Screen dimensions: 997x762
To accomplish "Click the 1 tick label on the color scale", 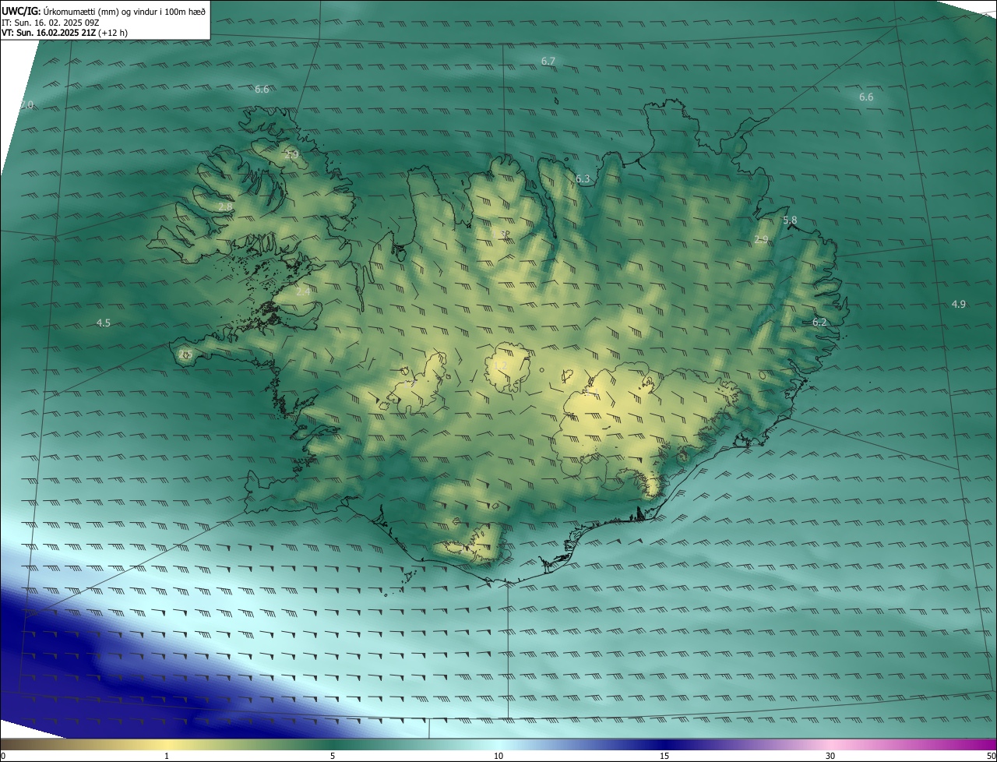I will 167,756.
